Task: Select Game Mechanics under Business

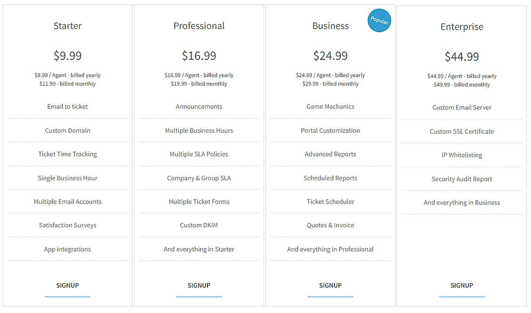Action: point(331,106)
